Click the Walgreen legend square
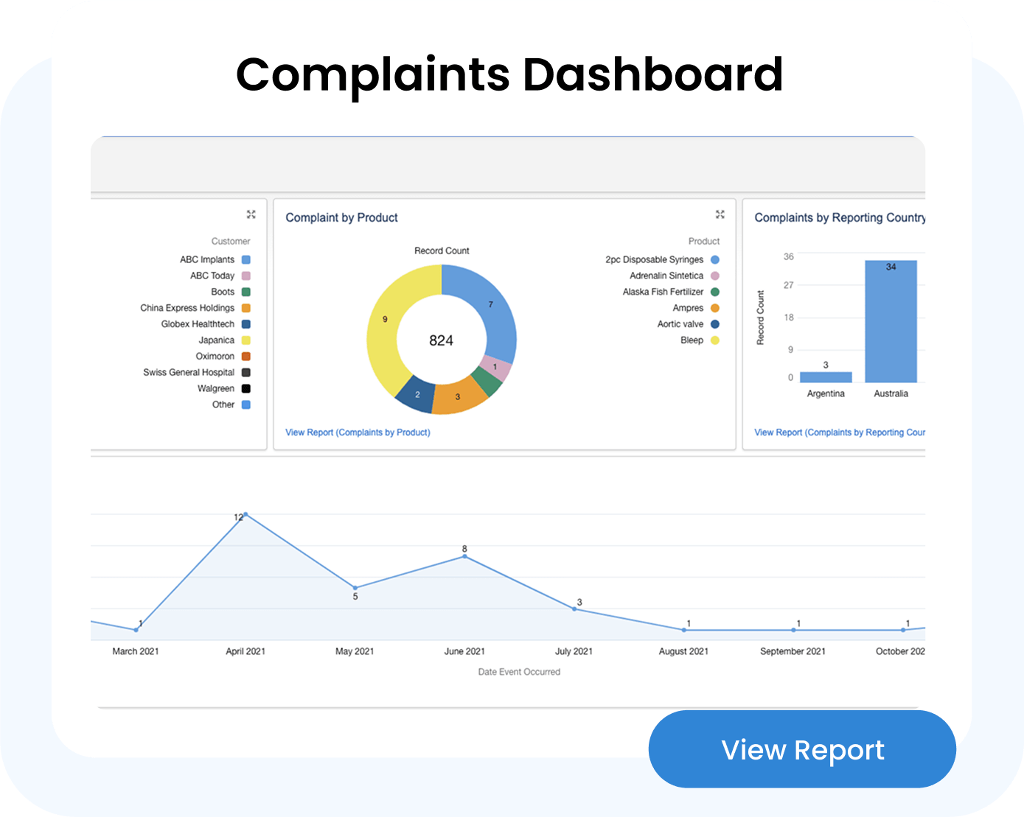1024x817 pixels. coord(246,388)
